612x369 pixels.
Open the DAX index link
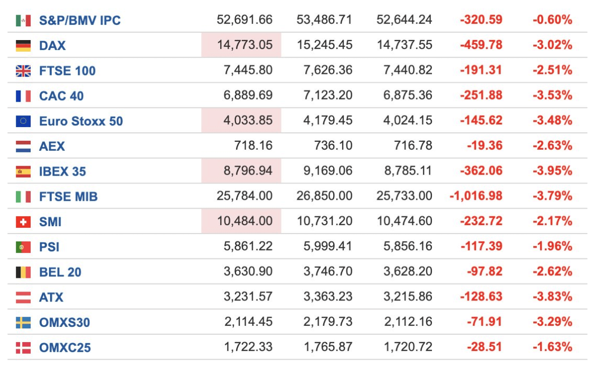52,45
